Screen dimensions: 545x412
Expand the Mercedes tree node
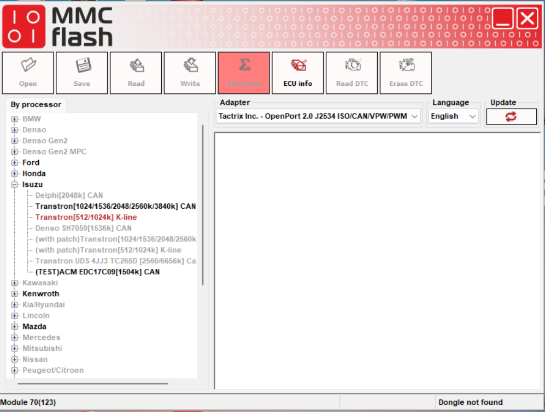pos(14,338)
